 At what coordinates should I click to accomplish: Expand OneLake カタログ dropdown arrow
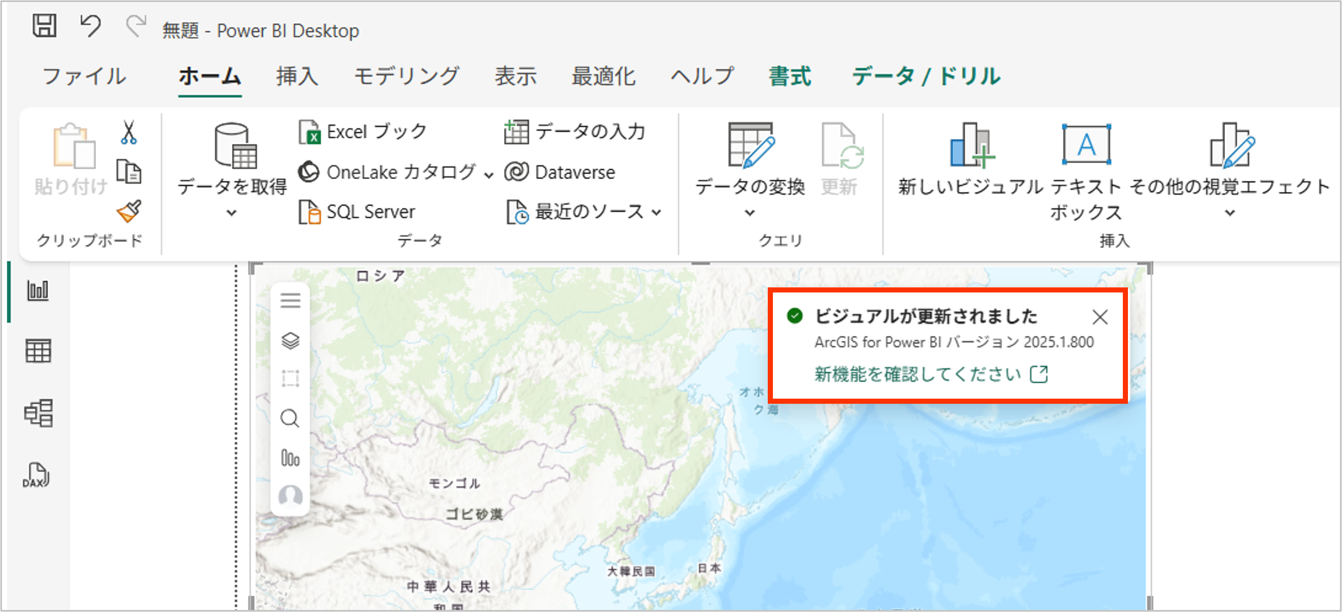point(489,175)
